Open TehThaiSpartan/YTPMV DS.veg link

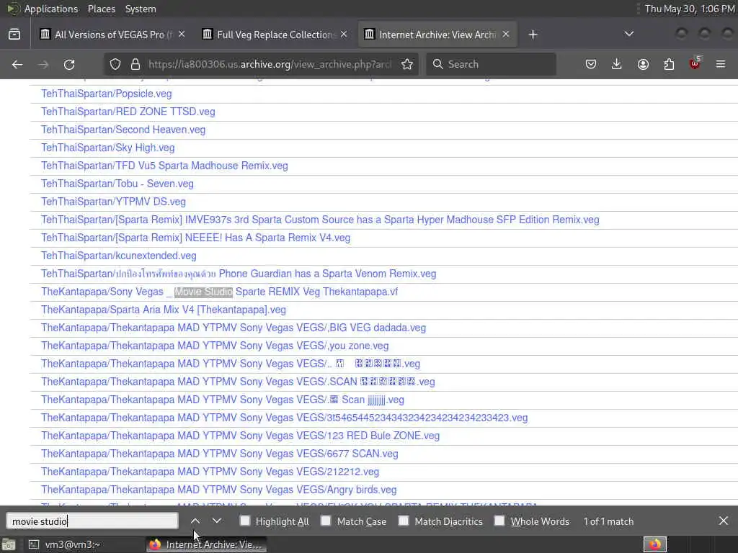point(113,202)
